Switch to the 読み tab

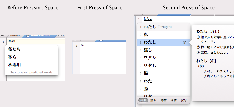click(153, 100)
